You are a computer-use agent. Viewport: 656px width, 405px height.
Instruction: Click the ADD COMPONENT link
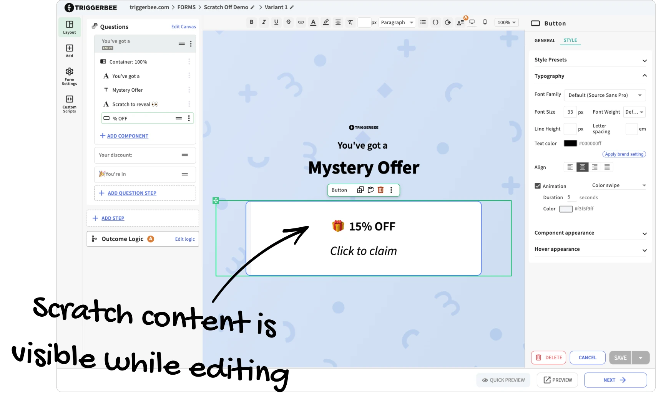[x=128, y=136]
